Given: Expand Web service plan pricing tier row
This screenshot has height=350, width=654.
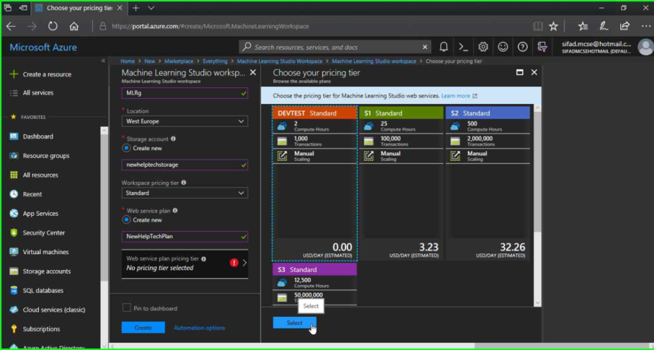Looking at the screenshot, I should tap(185, 264).
